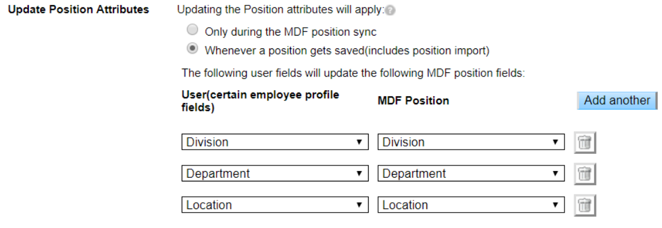This screenshot has width=662, height=228.
Task: Click the 'MDF Position' column header
Action: click(414, 101)
